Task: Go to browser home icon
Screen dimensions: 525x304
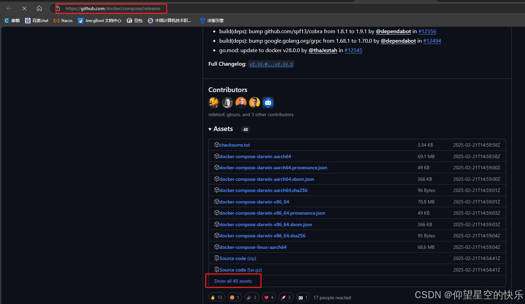Action: coord(39,8)
